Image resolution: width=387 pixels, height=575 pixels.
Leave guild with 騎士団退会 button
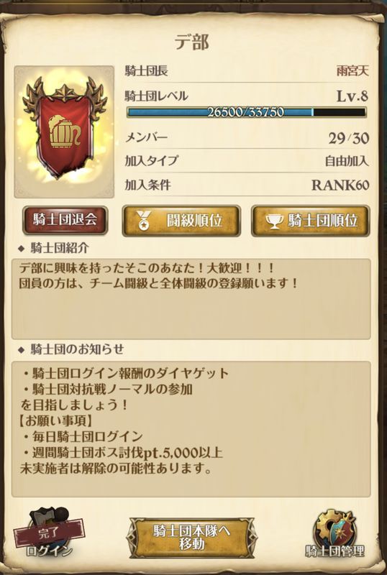tap(65, 220)
